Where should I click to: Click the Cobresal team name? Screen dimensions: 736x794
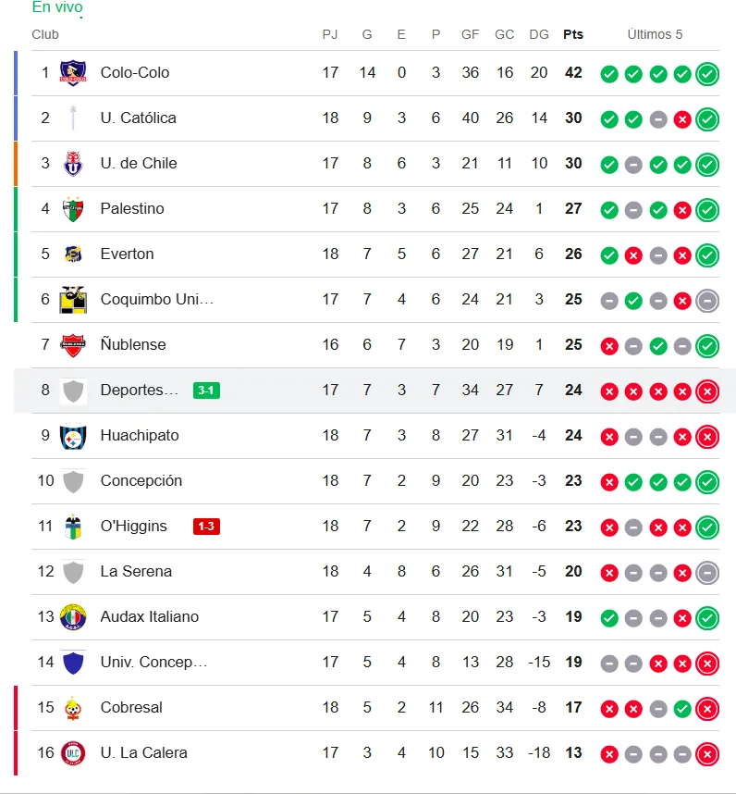point(131,707)
